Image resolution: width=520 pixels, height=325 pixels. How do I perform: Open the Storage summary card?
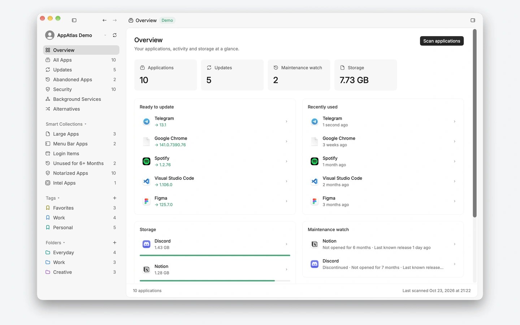365,75
